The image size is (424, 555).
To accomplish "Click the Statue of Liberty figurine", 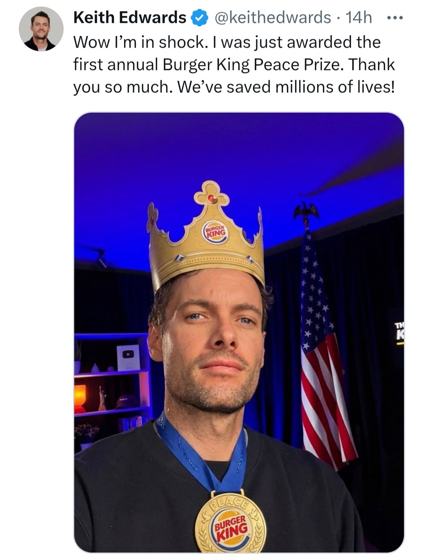I will coord(102,397).
